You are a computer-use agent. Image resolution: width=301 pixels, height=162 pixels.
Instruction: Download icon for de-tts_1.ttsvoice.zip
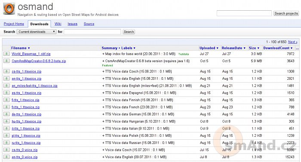click(x=6, y=114)
